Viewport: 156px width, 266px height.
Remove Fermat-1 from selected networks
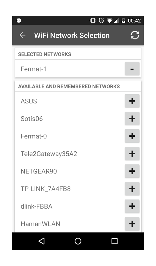(x=132, y=69)
